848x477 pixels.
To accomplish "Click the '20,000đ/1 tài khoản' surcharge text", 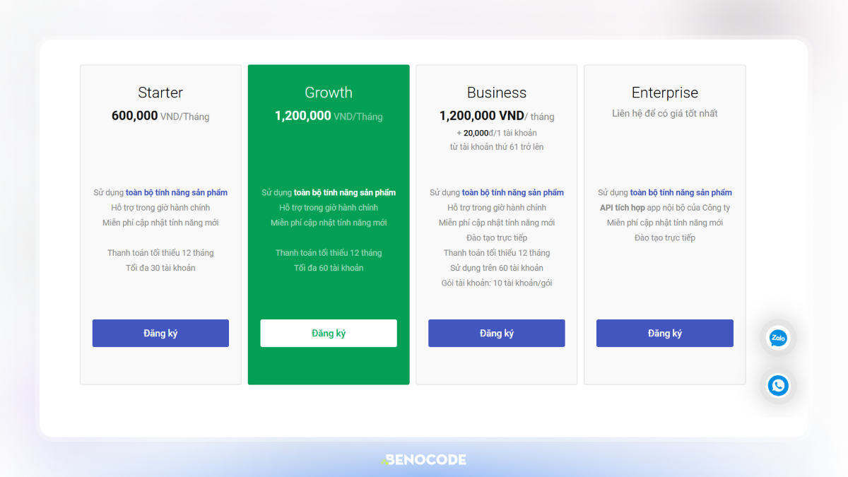I will pyautogui.click(x=500, y=133).
